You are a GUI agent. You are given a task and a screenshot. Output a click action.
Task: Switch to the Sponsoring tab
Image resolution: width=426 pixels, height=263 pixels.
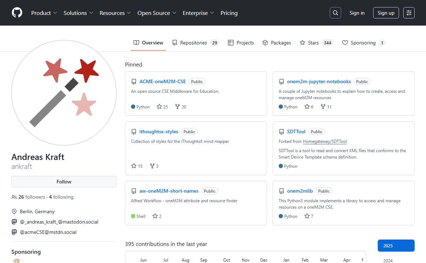pyautogui.click(x=364, y=43)
